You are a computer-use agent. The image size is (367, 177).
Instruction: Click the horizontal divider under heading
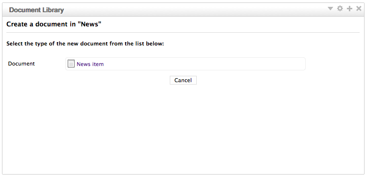(x=183, y=32)
